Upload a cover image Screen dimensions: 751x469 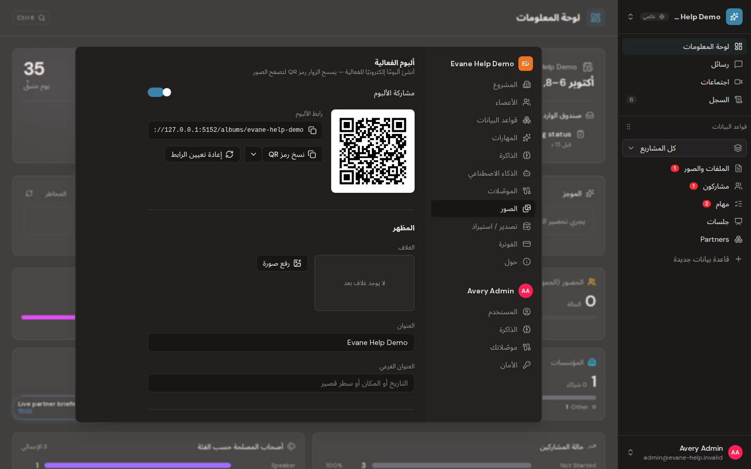pos(282,263)
